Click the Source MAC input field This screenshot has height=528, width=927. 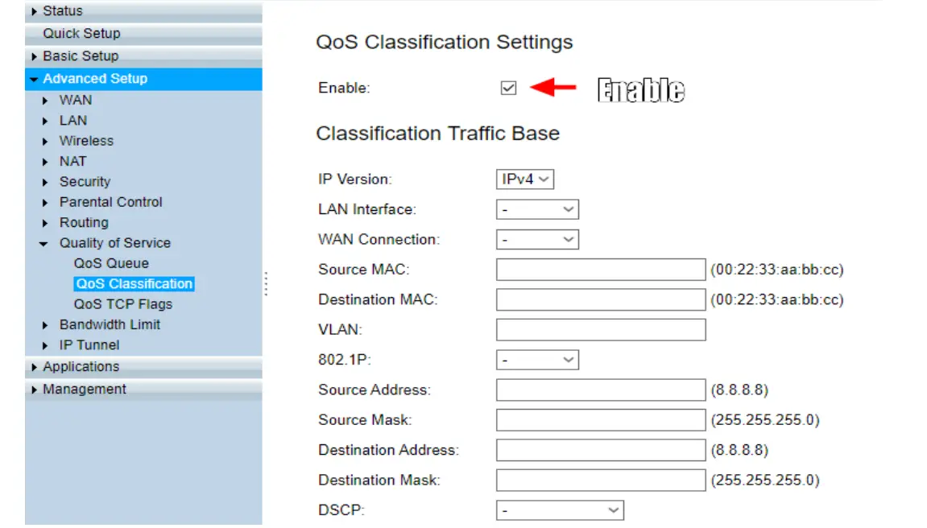coord(600,269)
